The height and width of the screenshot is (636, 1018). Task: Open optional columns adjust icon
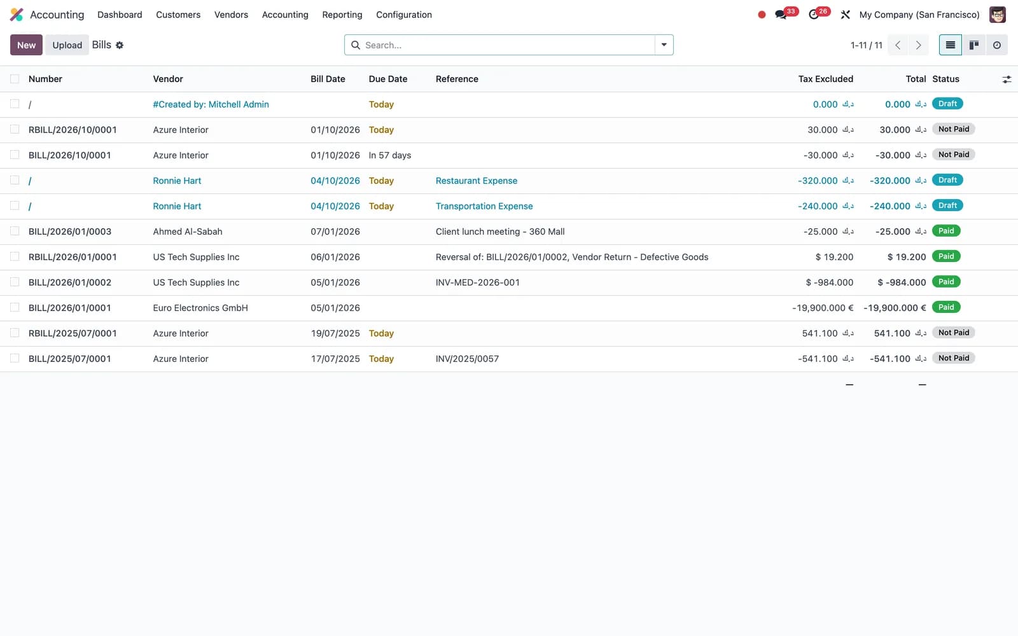(1007, 79)
